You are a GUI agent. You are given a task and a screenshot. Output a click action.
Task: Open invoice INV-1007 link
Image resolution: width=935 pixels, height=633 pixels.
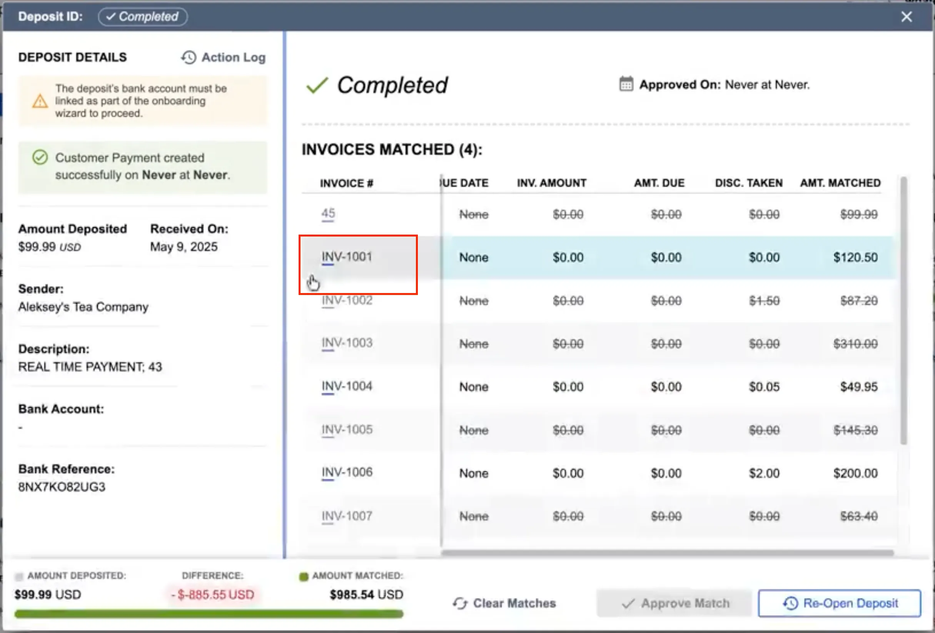347,516
